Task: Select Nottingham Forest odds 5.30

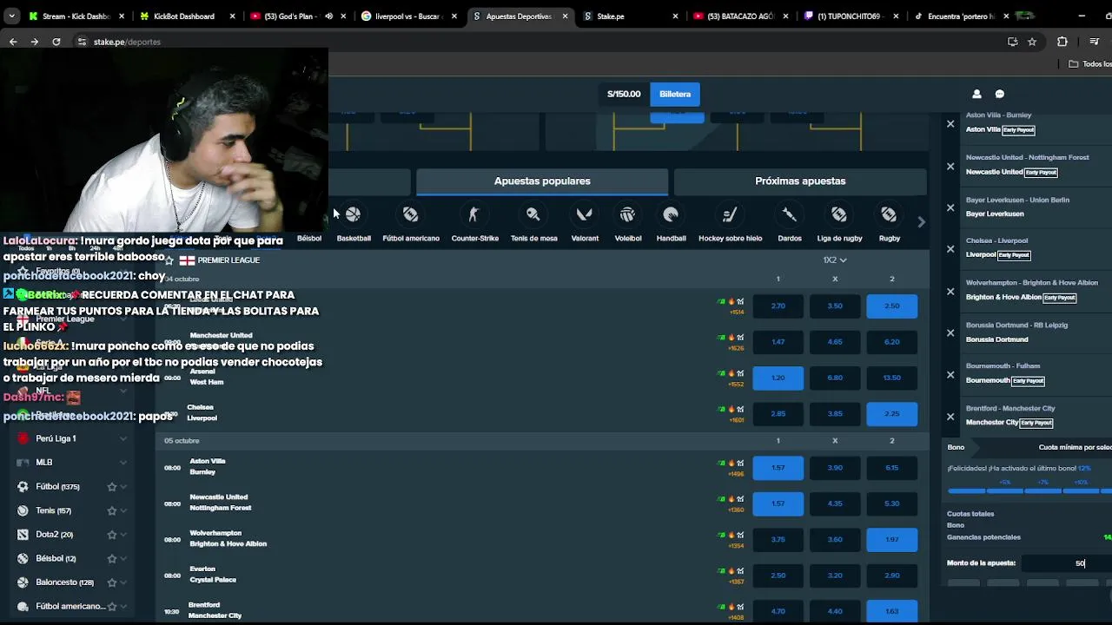Action: coord(891,503)
